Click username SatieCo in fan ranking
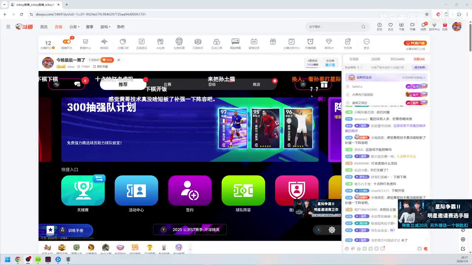 (357, 86)
